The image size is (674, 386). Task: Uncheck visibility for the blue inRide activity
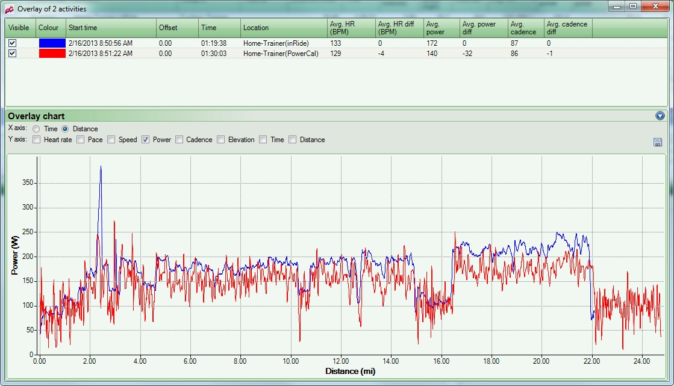(x=12, y=43)
